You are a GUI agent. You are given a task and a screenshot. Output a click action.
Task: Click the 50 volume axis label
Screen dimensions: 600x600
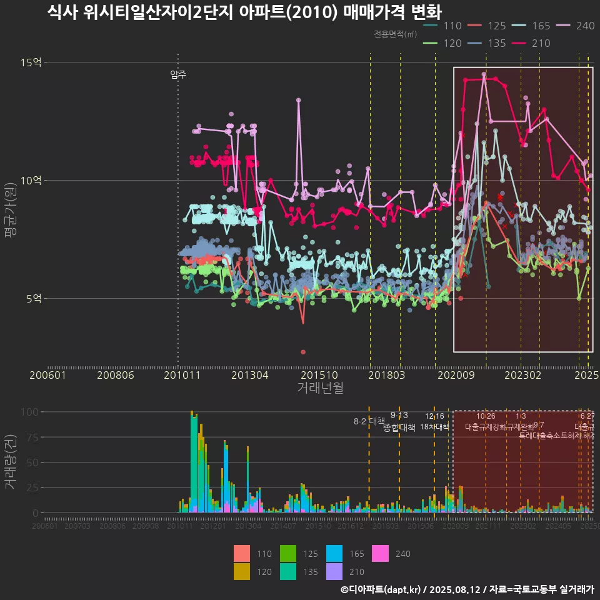pos(33,462)
